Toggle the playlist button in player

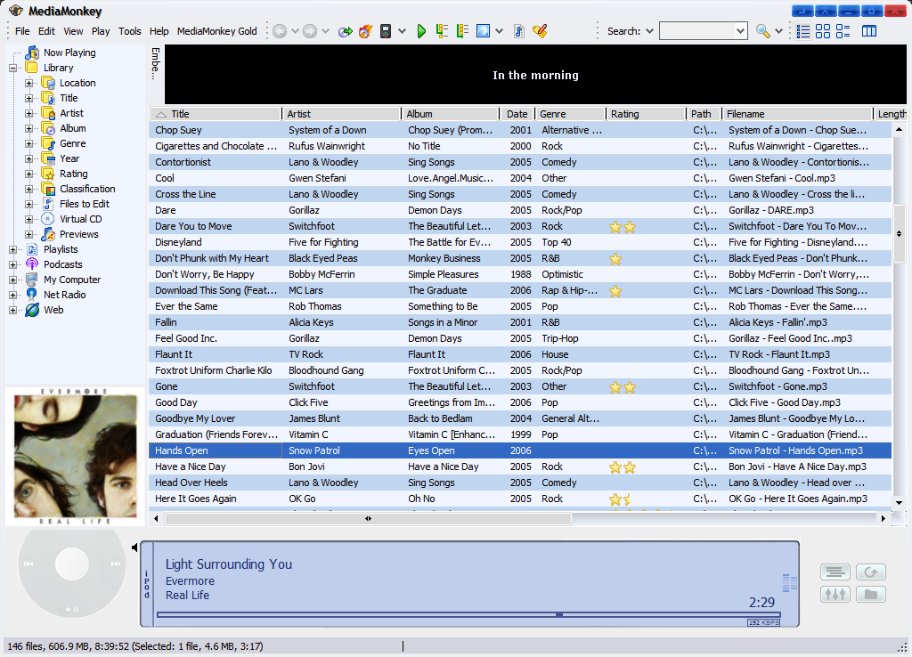click(x=835, y=572)
